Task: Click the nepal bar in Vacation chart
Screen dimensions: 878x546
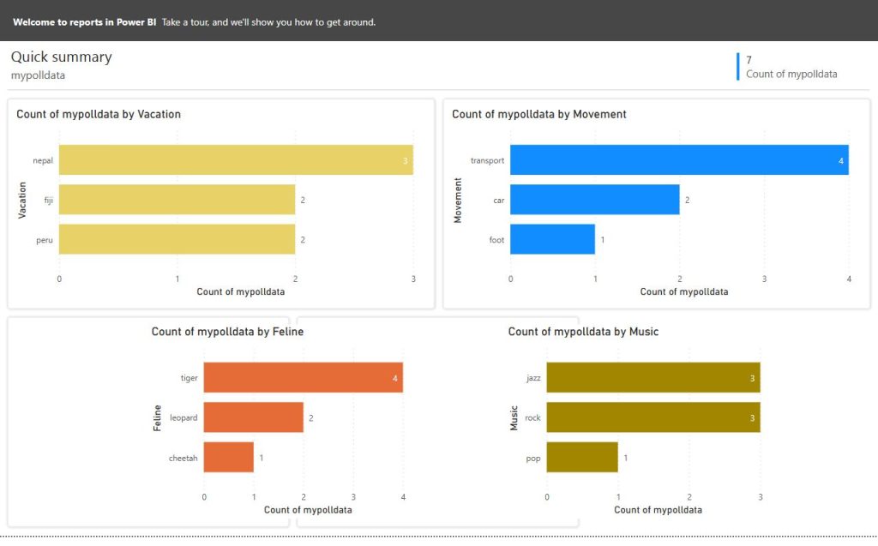Action: [x=236, y=160]
